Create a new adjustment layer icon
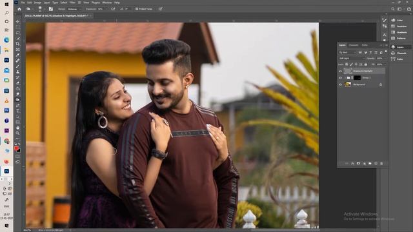Viewport: 413px width, 232px height. [x=364, y=163]
